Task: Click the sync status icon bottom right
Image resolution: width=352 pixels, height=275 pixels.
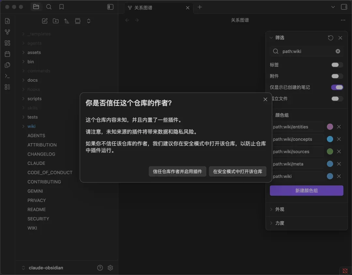Action: (x=345, y=271)
